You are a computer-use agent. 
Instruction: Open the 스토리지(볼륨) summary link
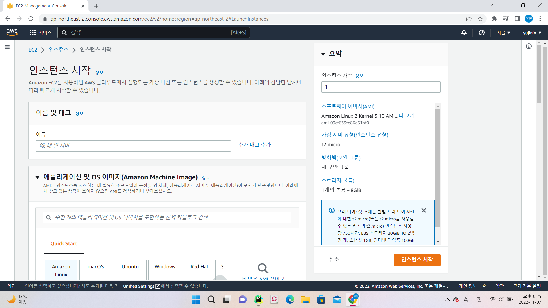pyautogui.click(x=338, y=180)
